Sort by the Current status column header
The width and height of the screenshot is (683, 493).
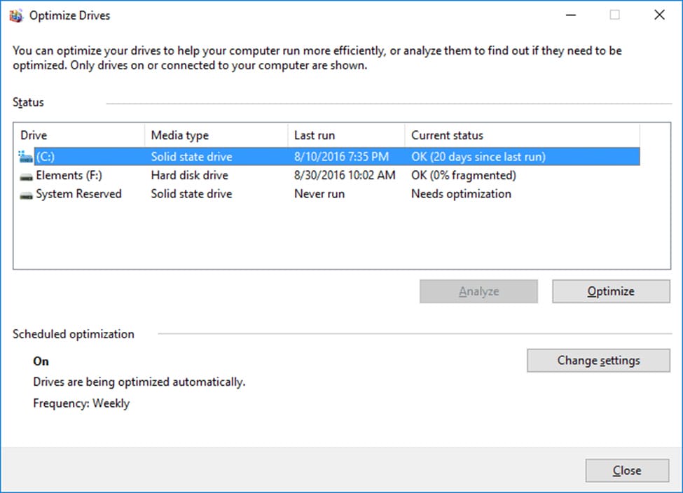pyautogui.click(x=522, y=135)
